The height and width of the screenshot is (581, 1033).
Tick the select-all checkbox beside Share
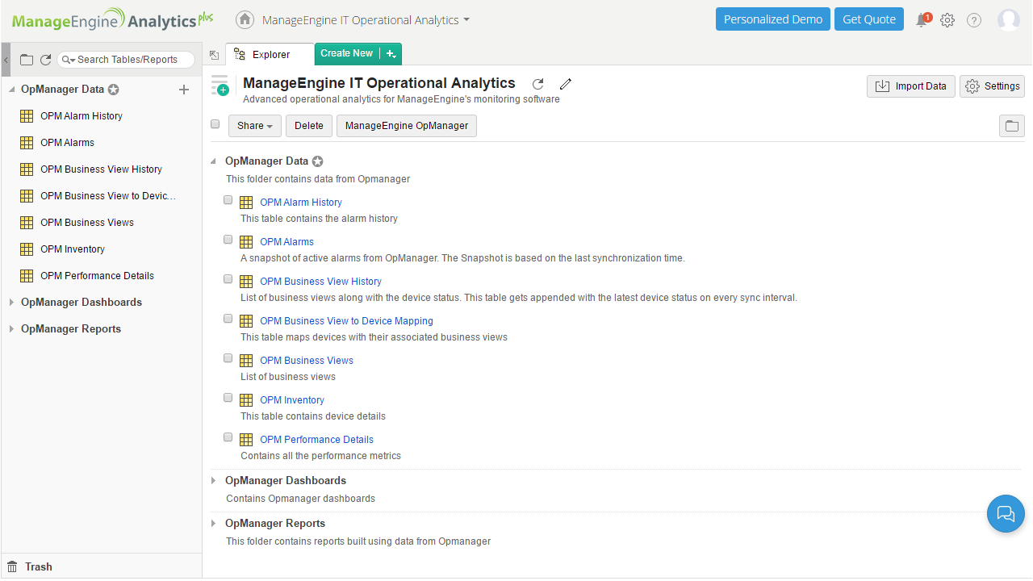[x=215, y=124]
